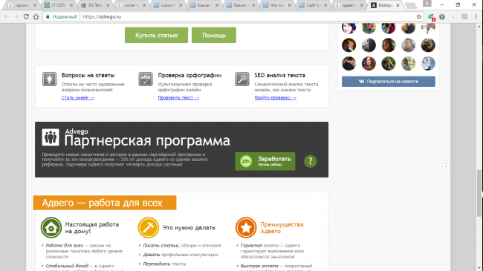Open the Пройти проверку link
Viewport: 483px width, 271px height.
coord(275,97)
